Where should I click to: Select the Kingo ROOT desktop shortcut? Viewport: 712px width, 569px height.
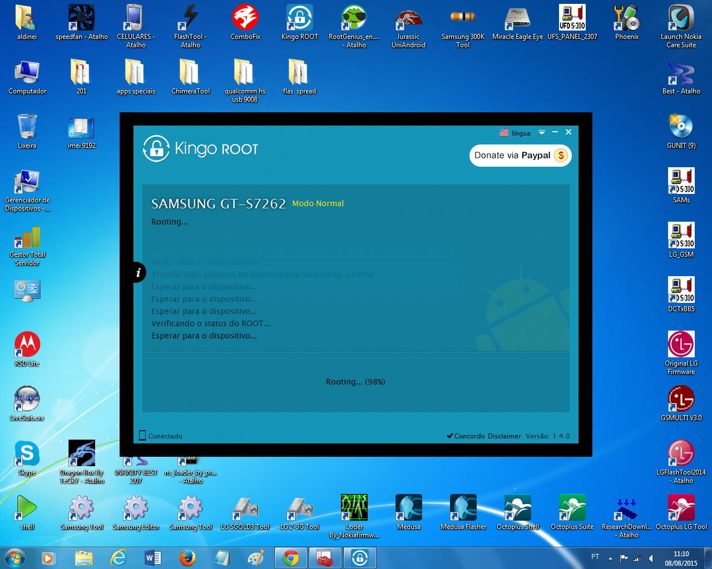pyautogui.click(x=300, y=23)
